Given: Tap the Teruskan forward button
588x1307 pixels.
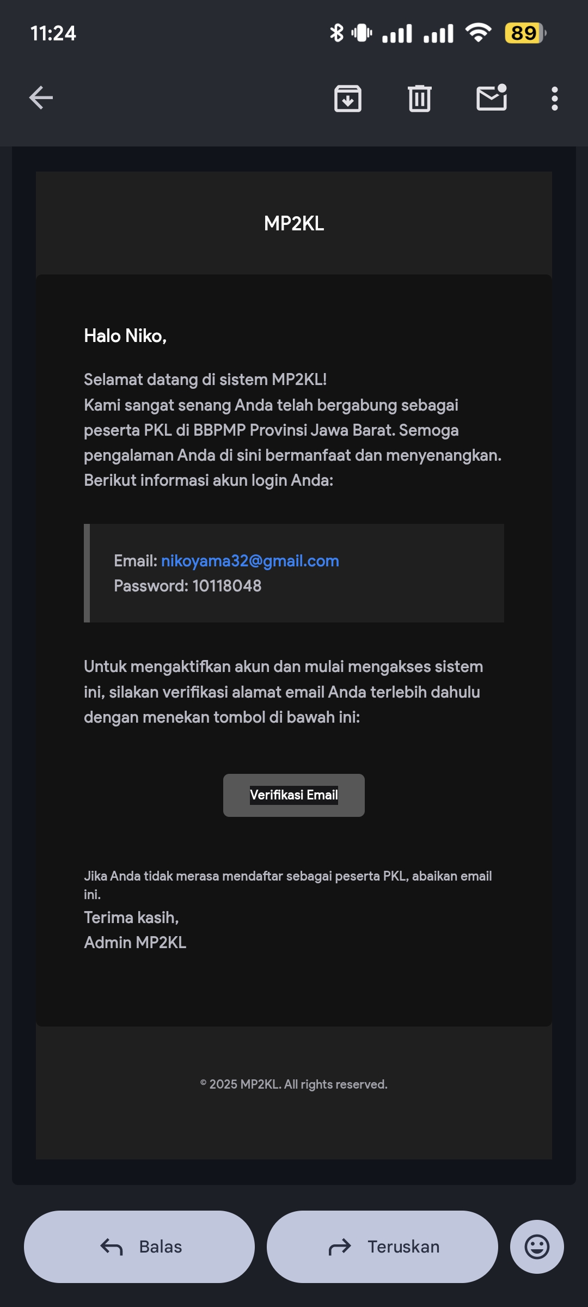Looking at the screenshot, I should click(382, 1247).
